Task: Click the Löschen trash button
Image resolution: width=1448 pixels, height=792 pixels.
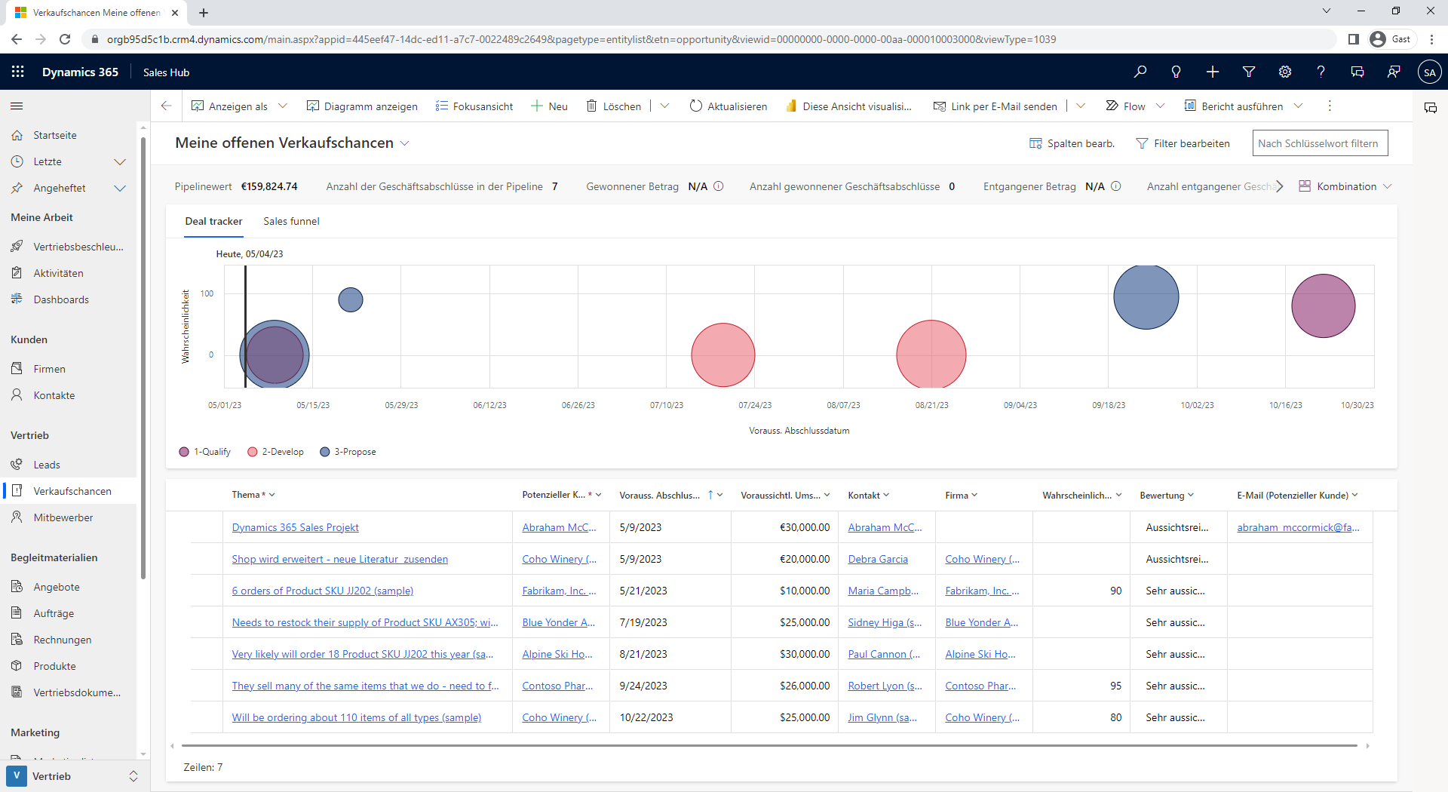Action: 614,106
